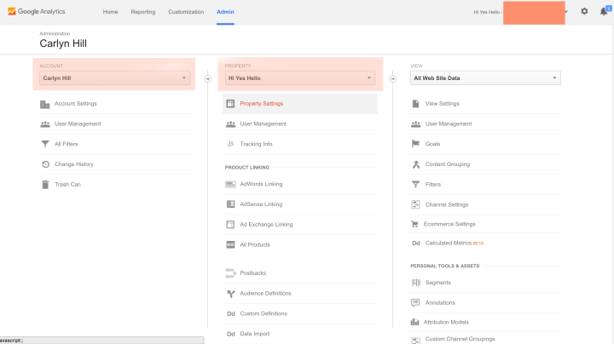This screenshot has width=614, height=344.
Task: Click the Ad Exchange Linking icon
Action: click(230, 225)
